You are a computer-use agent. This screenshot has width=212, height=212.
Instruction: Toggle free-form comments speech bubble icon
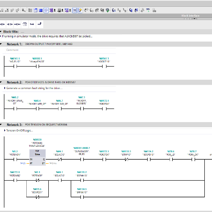click(46, 10)
